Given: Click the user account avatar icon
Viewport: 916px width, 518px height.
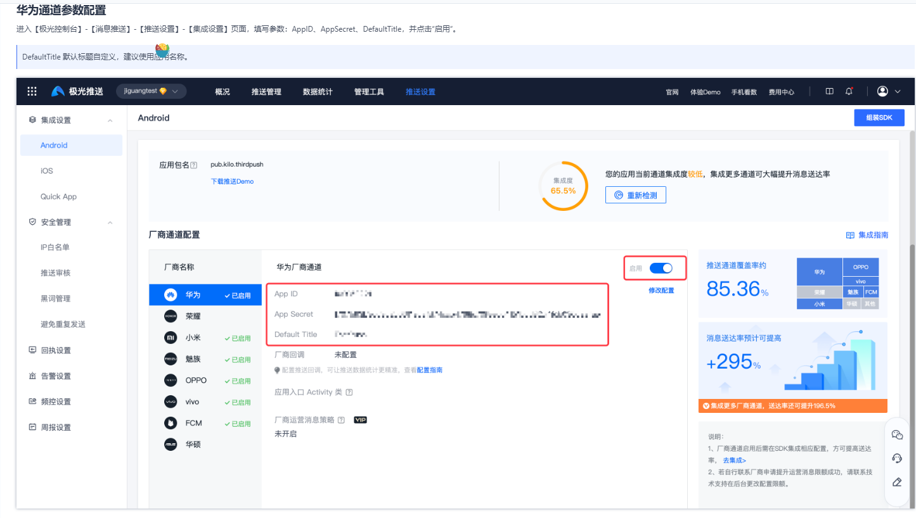Looking at the screenshot, I should click(x=882, y=91).
